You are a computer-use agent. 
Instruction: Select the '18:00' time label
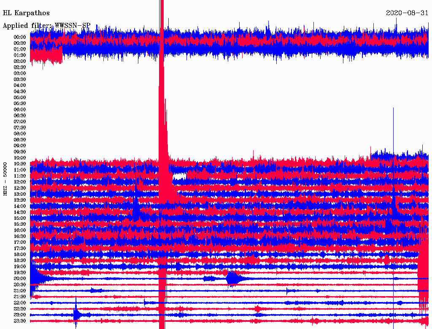[x=20, y=255]
